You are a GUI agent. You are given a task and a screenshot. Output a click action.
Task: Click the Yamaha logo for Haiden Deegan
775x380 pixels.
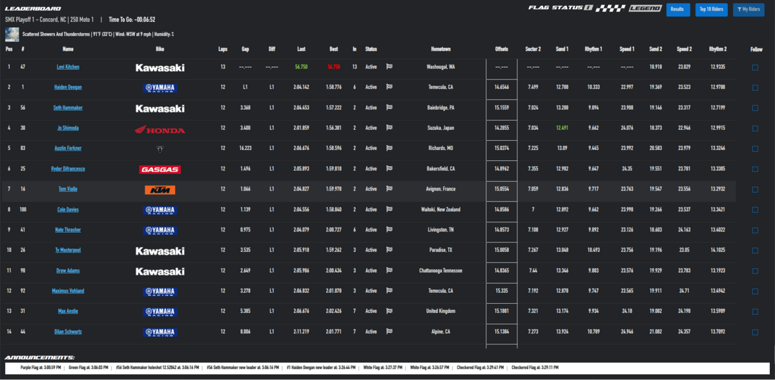coord(160,87)
